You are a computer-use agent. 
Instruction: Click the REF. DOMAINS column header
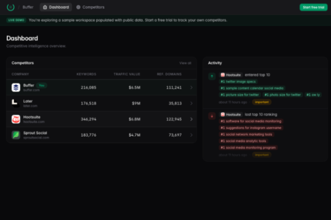(169, 74)
